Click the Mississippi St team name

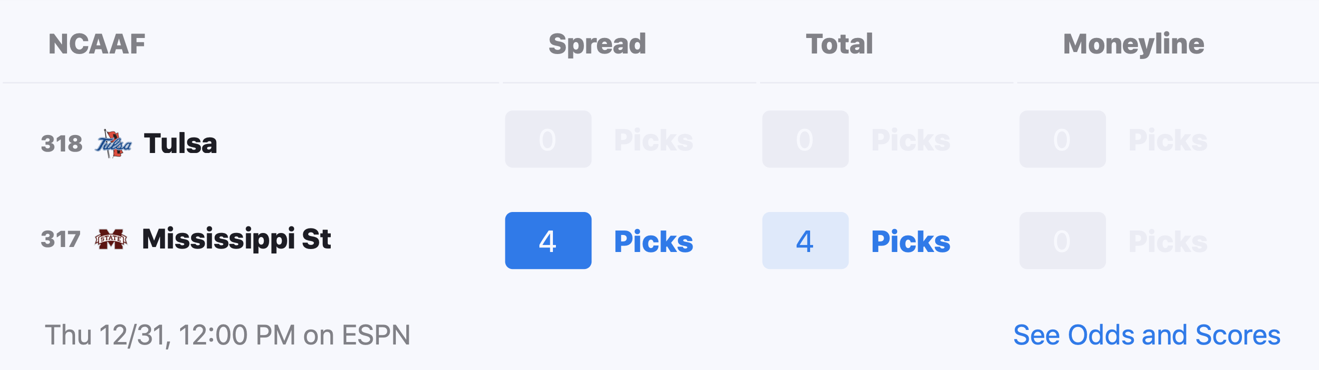pyautogui.click(x=236, y=239)
